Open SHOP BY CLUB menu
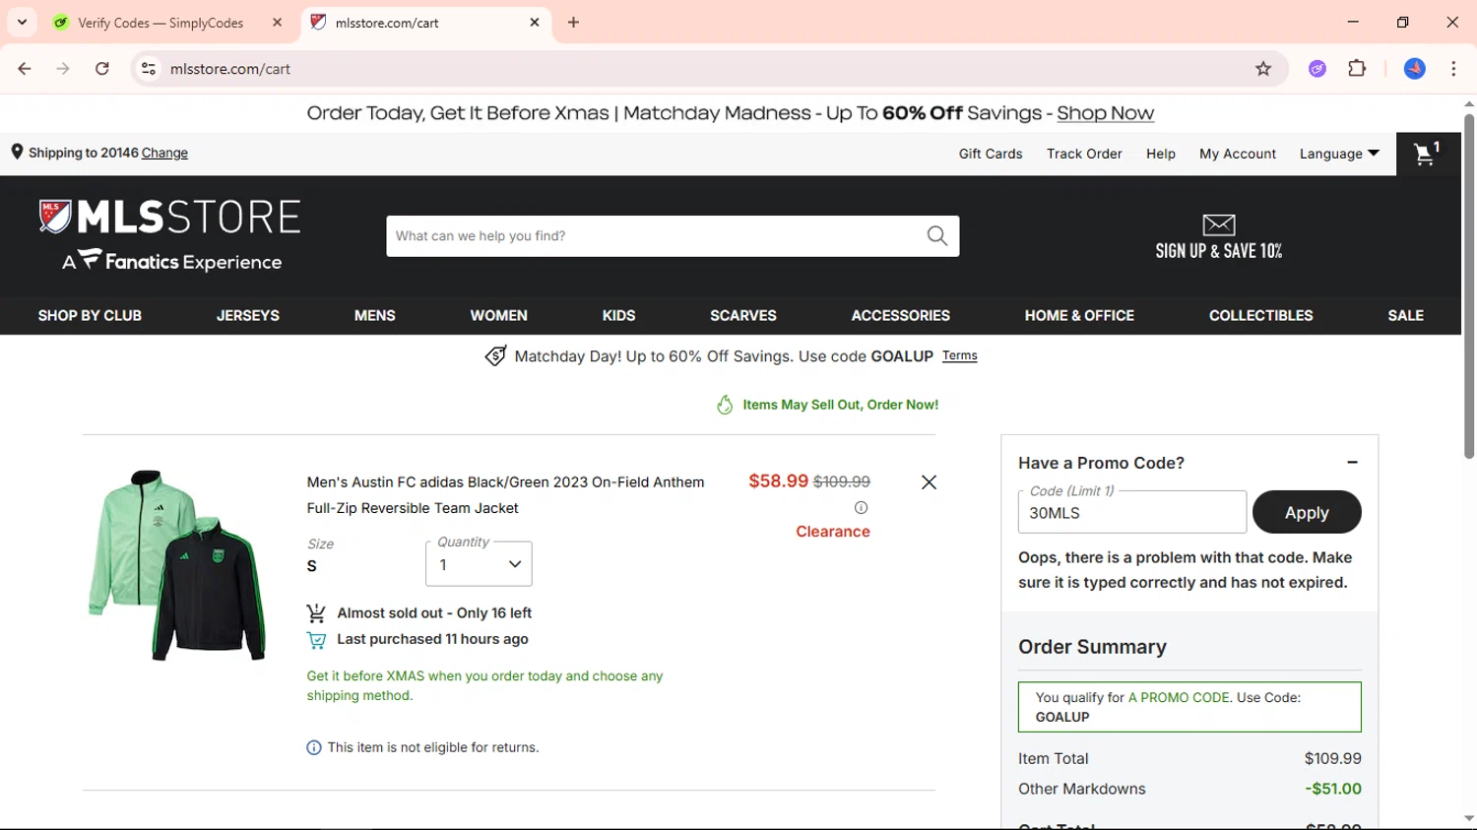Screen dimensions: 1477x830 90,316
